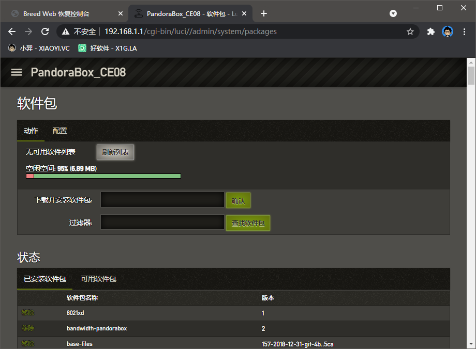476x349 pixels.
Task: Open the PandoraBox hamburger menu
Action: pos(17,72)
